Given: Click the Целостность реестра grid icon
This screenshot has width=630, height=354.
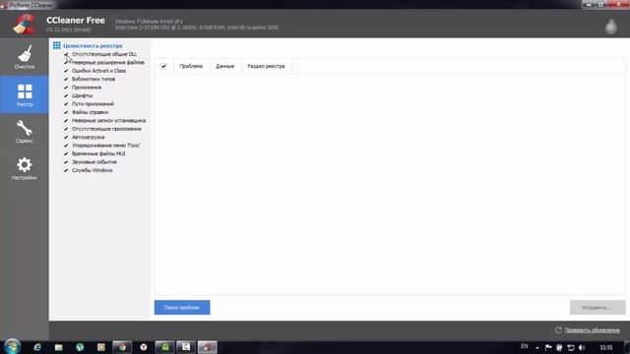Looking at the screenshot, I should point(57,45).
